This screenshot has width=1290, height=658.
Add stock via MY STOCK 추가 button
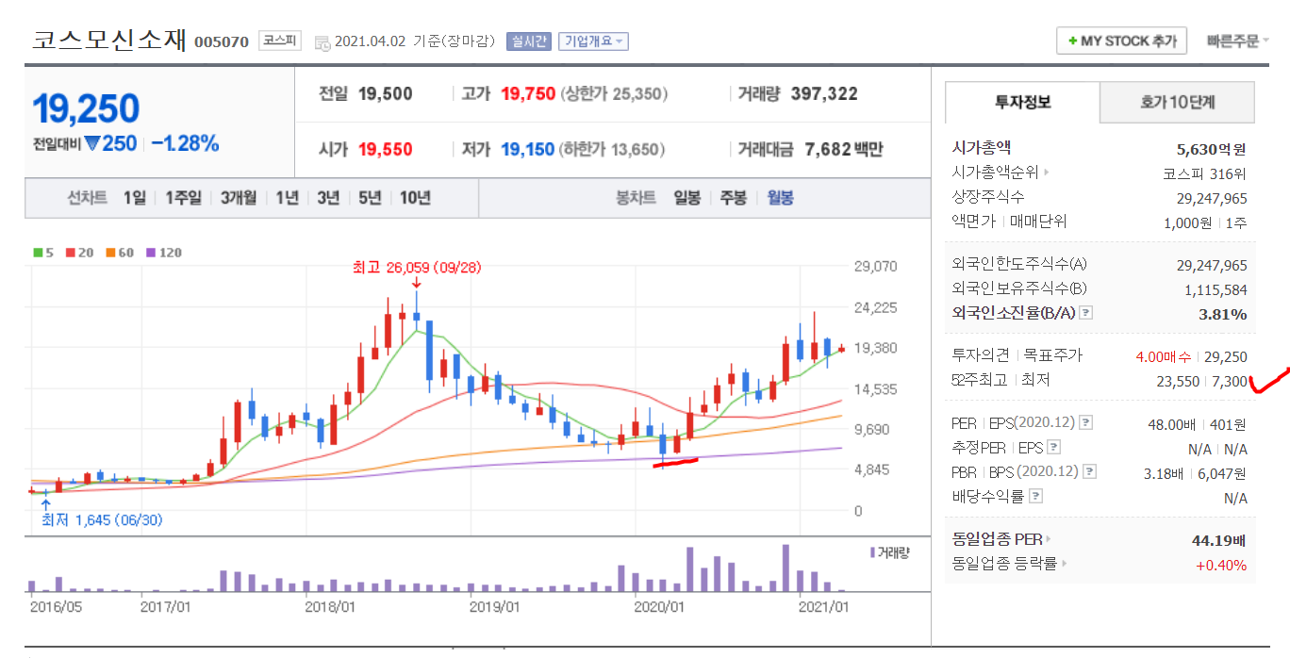1122,41
